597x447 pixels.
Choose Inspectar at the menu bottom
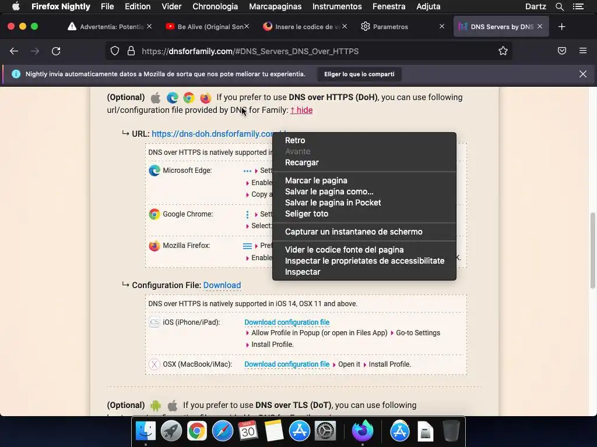pos(364,272)
